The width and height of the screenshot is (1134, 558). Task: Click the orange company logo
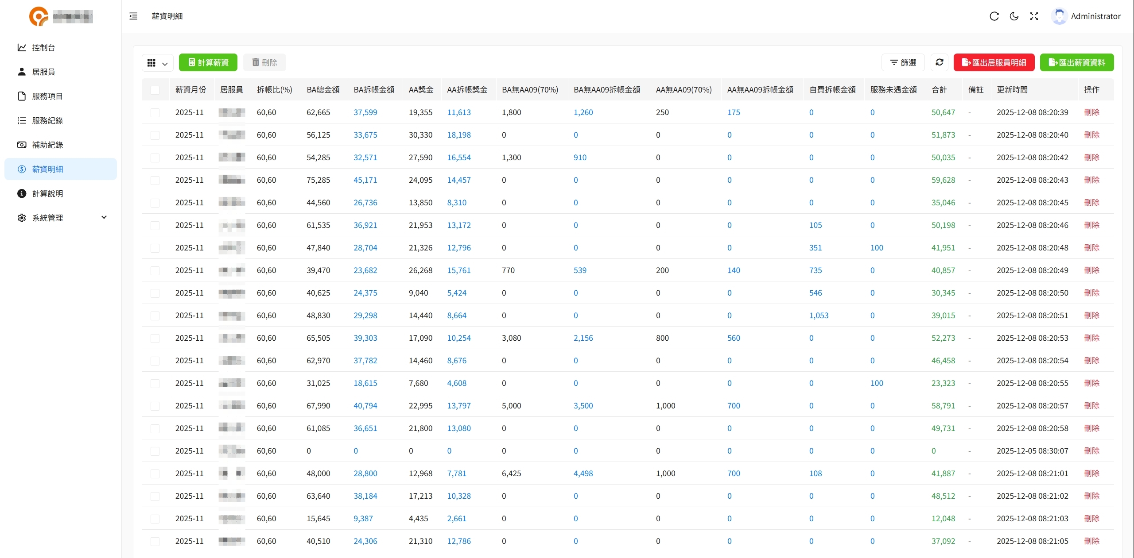pyautogui.click(x=39, y=16)
